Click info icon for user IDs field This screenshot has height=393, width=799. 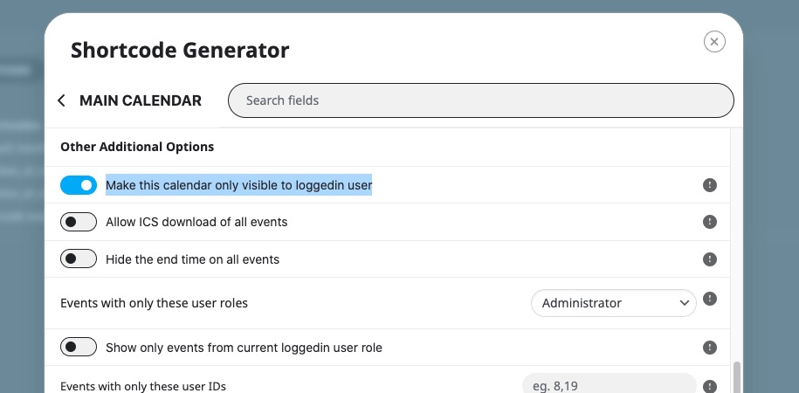click(x=710, y=386)
